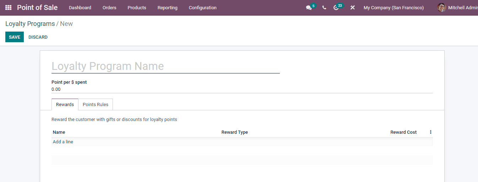Click the Loyalty Program Name field
The height and width of the screenshot is (182, 478).
[x=165, y=66]
